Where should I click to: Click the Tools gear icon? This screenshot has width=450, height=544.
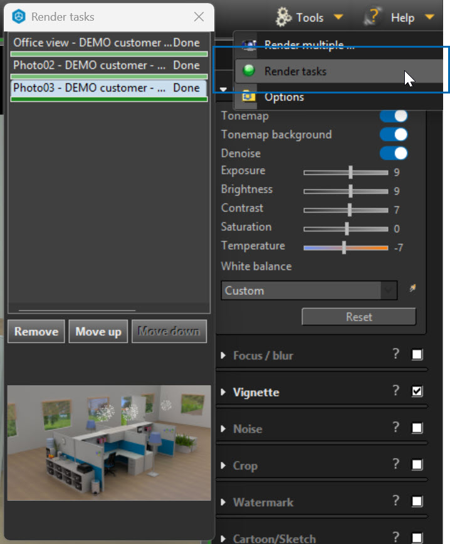pyautogui.click(x=283, y=17)
